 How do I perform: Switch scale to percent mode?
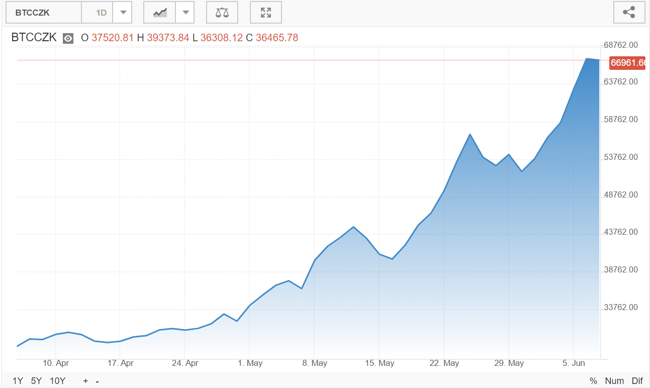click(593, 381)
